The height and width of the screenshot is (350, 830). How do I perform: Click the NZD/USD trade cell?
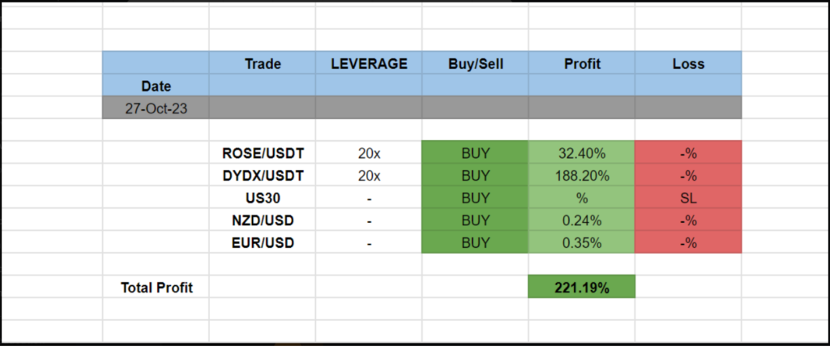262,220
